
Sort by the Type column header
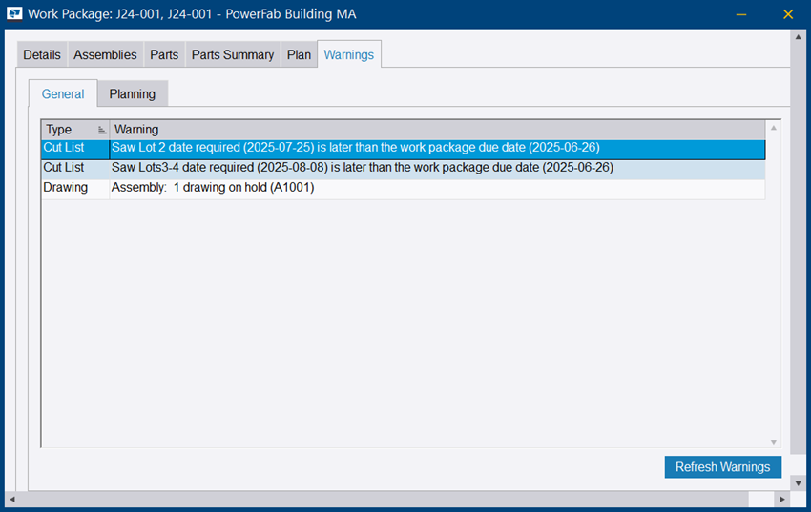point(75,129)
